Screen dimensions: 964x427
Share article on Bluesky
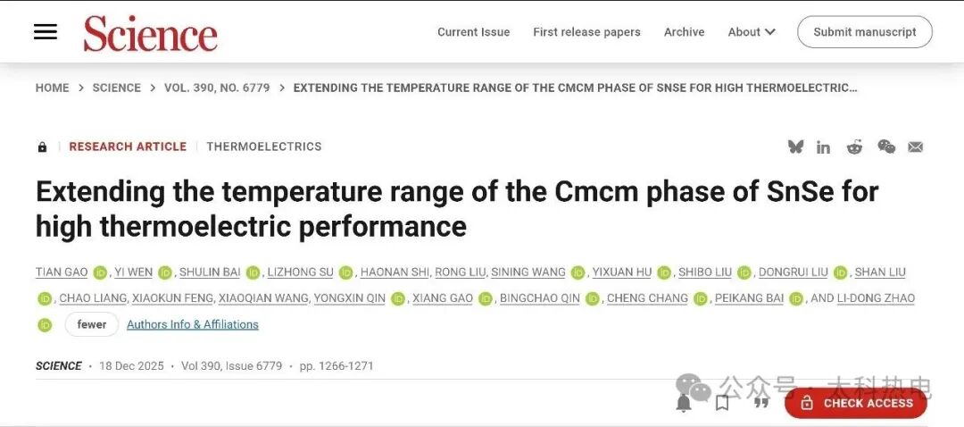point(795,147)
